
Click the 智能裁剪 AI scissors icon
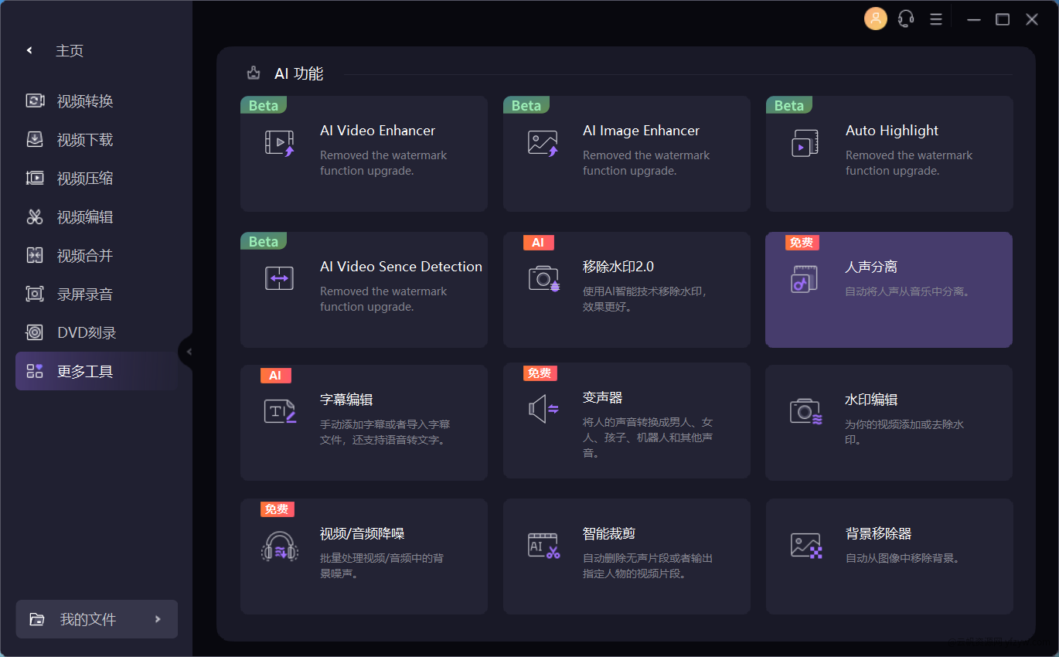click(543, 546)
